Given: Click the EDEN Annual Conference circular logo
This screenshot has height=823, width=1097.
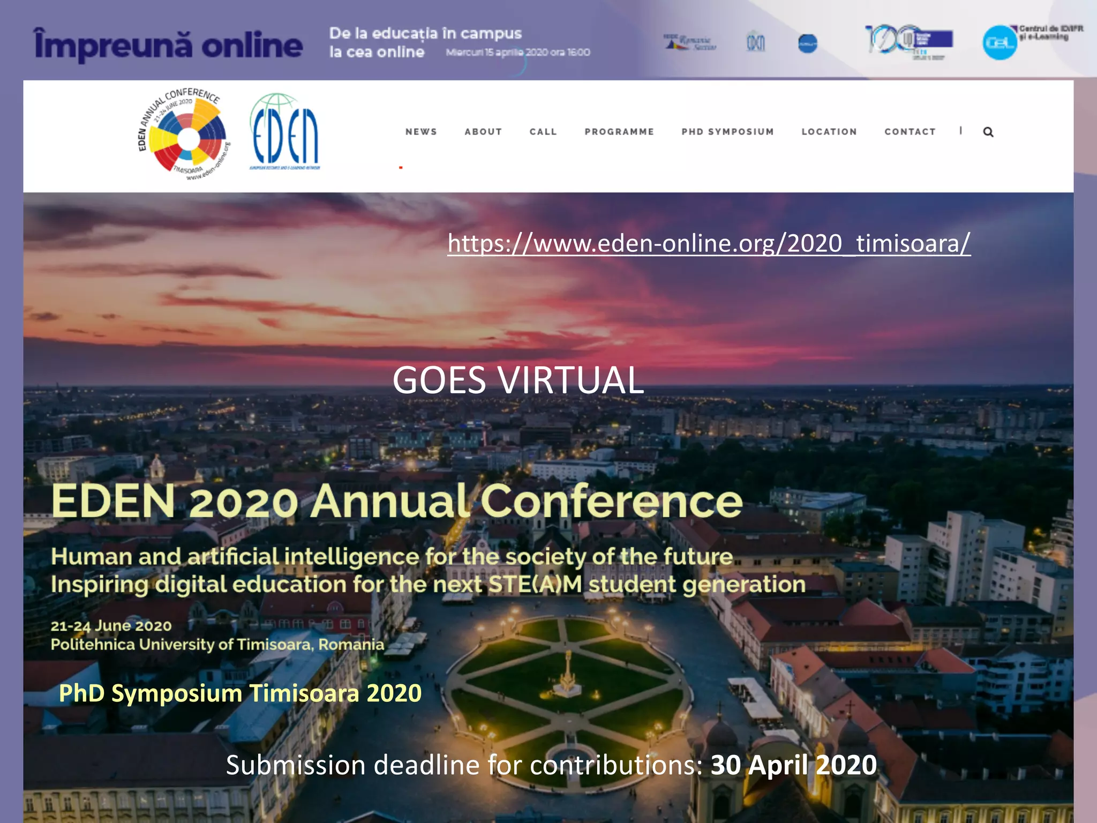Looking at the screenshot, I should tap(184, 134).
